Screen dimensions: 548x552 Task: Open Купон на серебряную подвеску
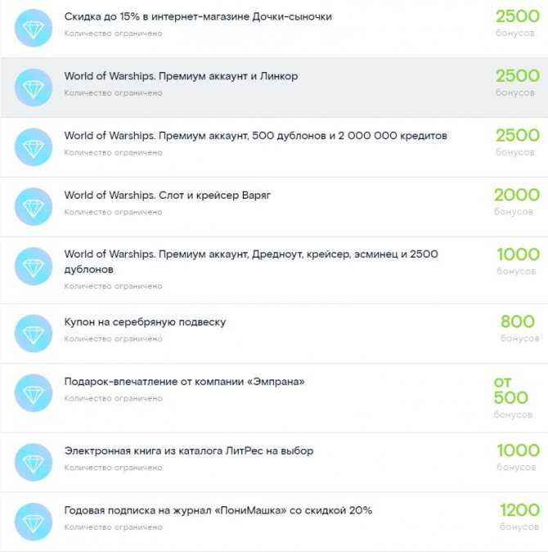click(145, 322)
